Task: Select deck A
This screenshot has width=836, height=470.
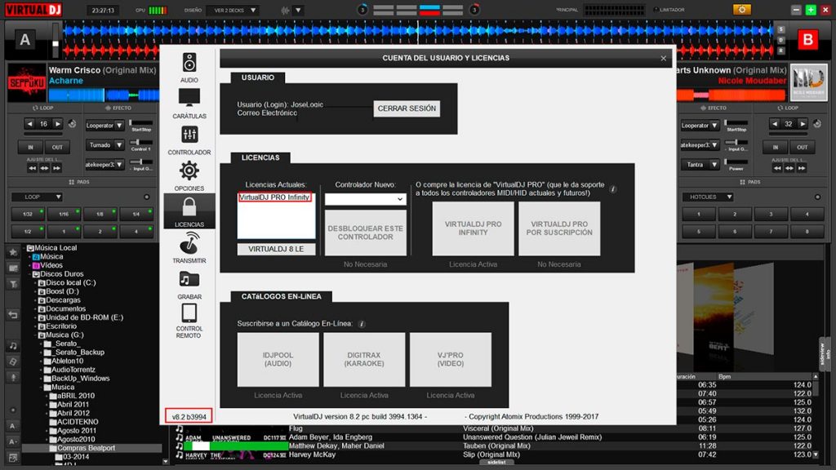Action: tap(24, 40)
